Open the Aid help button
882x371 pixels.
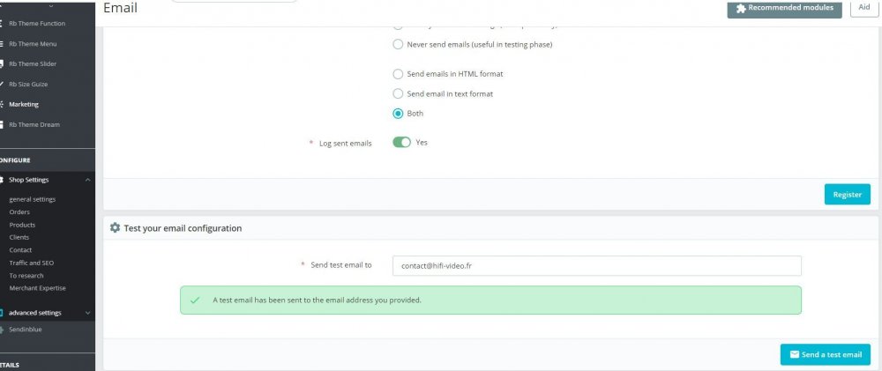click(864, 8)
